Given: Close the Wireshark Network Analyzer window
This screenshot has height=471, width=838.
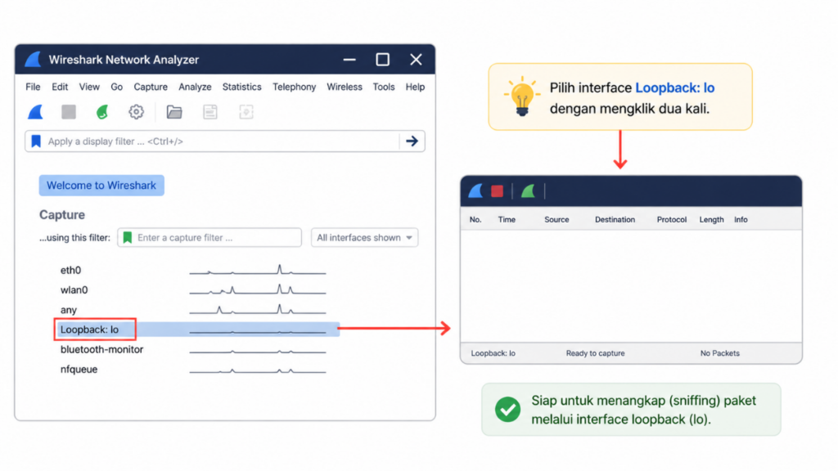Looking at the screenshot, I should [416, 59].
